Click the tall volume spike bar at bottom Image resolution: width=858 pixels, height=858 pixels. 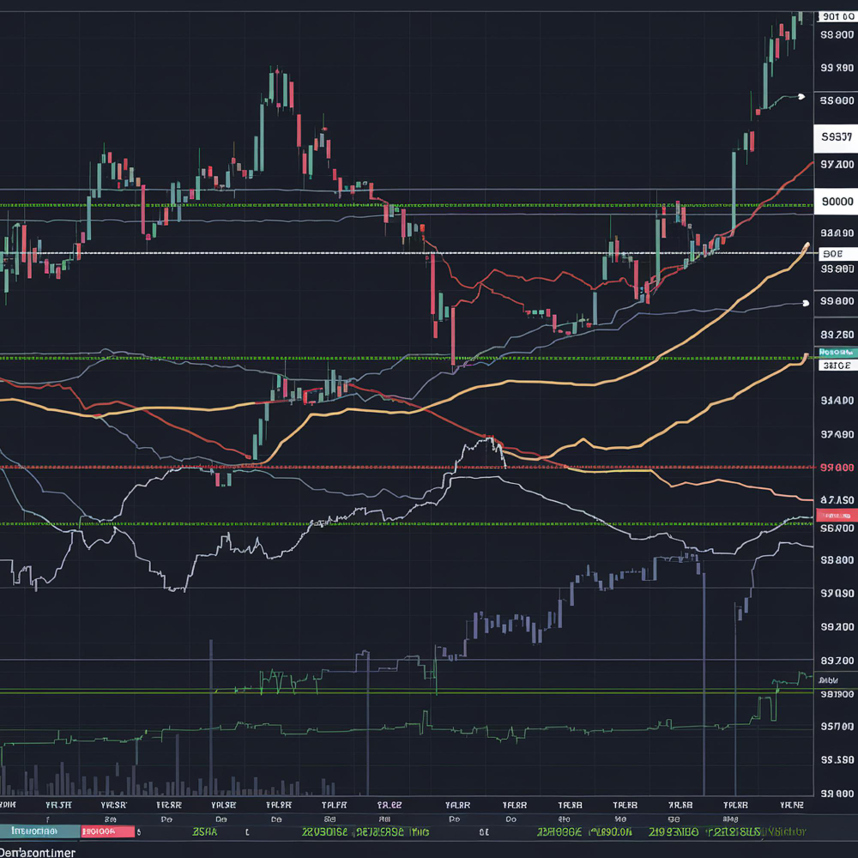(x=704, y=684)
